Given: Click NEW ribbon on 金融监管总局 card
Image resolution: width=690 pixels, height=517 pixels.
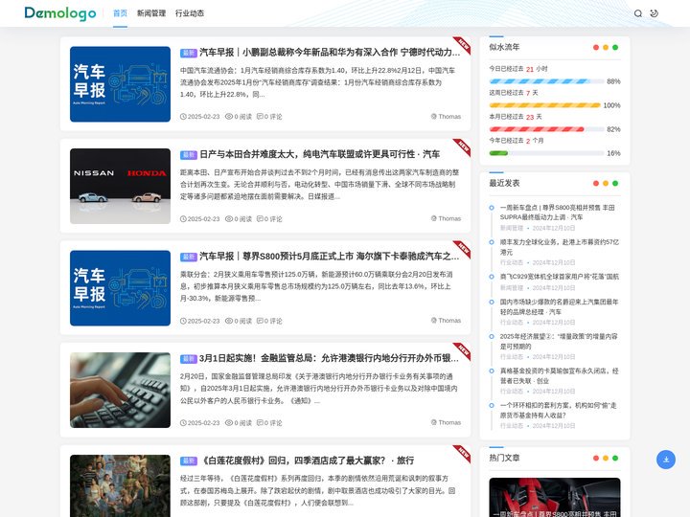Looking at the screenshot, I should (463, 350).
